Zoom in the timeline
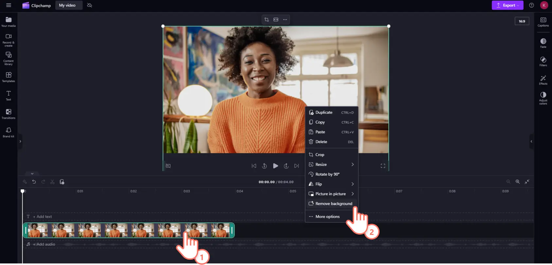The image size is (552, 265). pyautogui.click(x=518, y=182)
